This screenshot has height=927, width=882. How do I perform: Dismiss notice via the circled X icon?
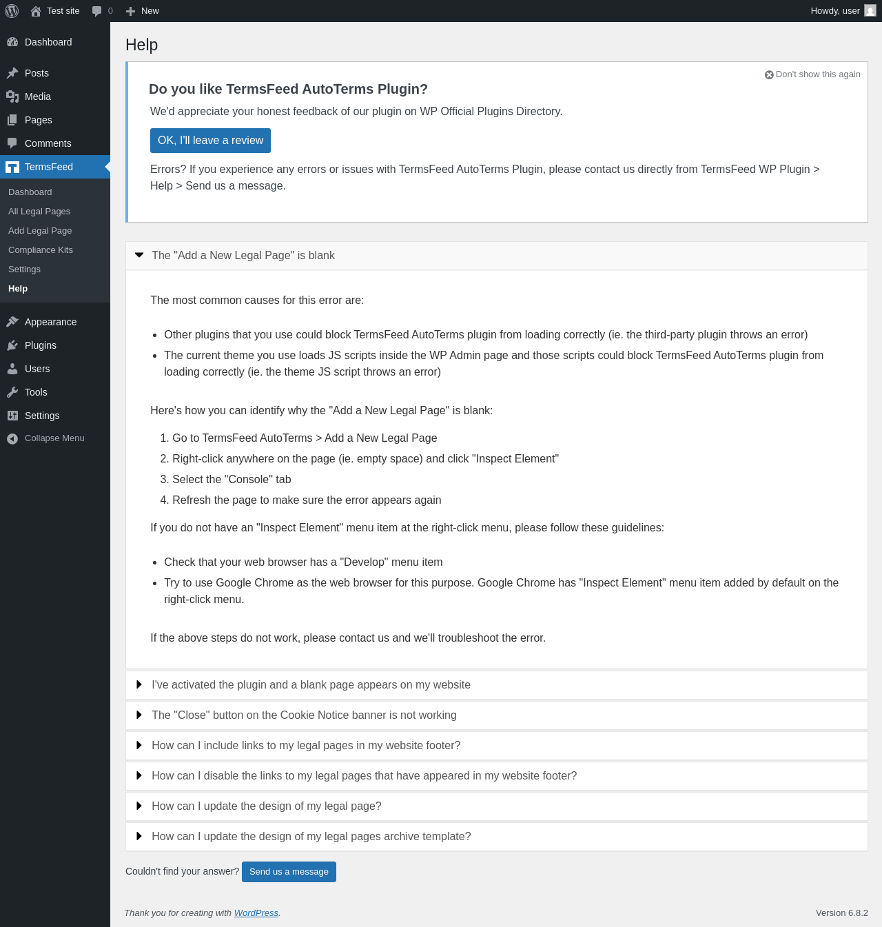point(769,74)
